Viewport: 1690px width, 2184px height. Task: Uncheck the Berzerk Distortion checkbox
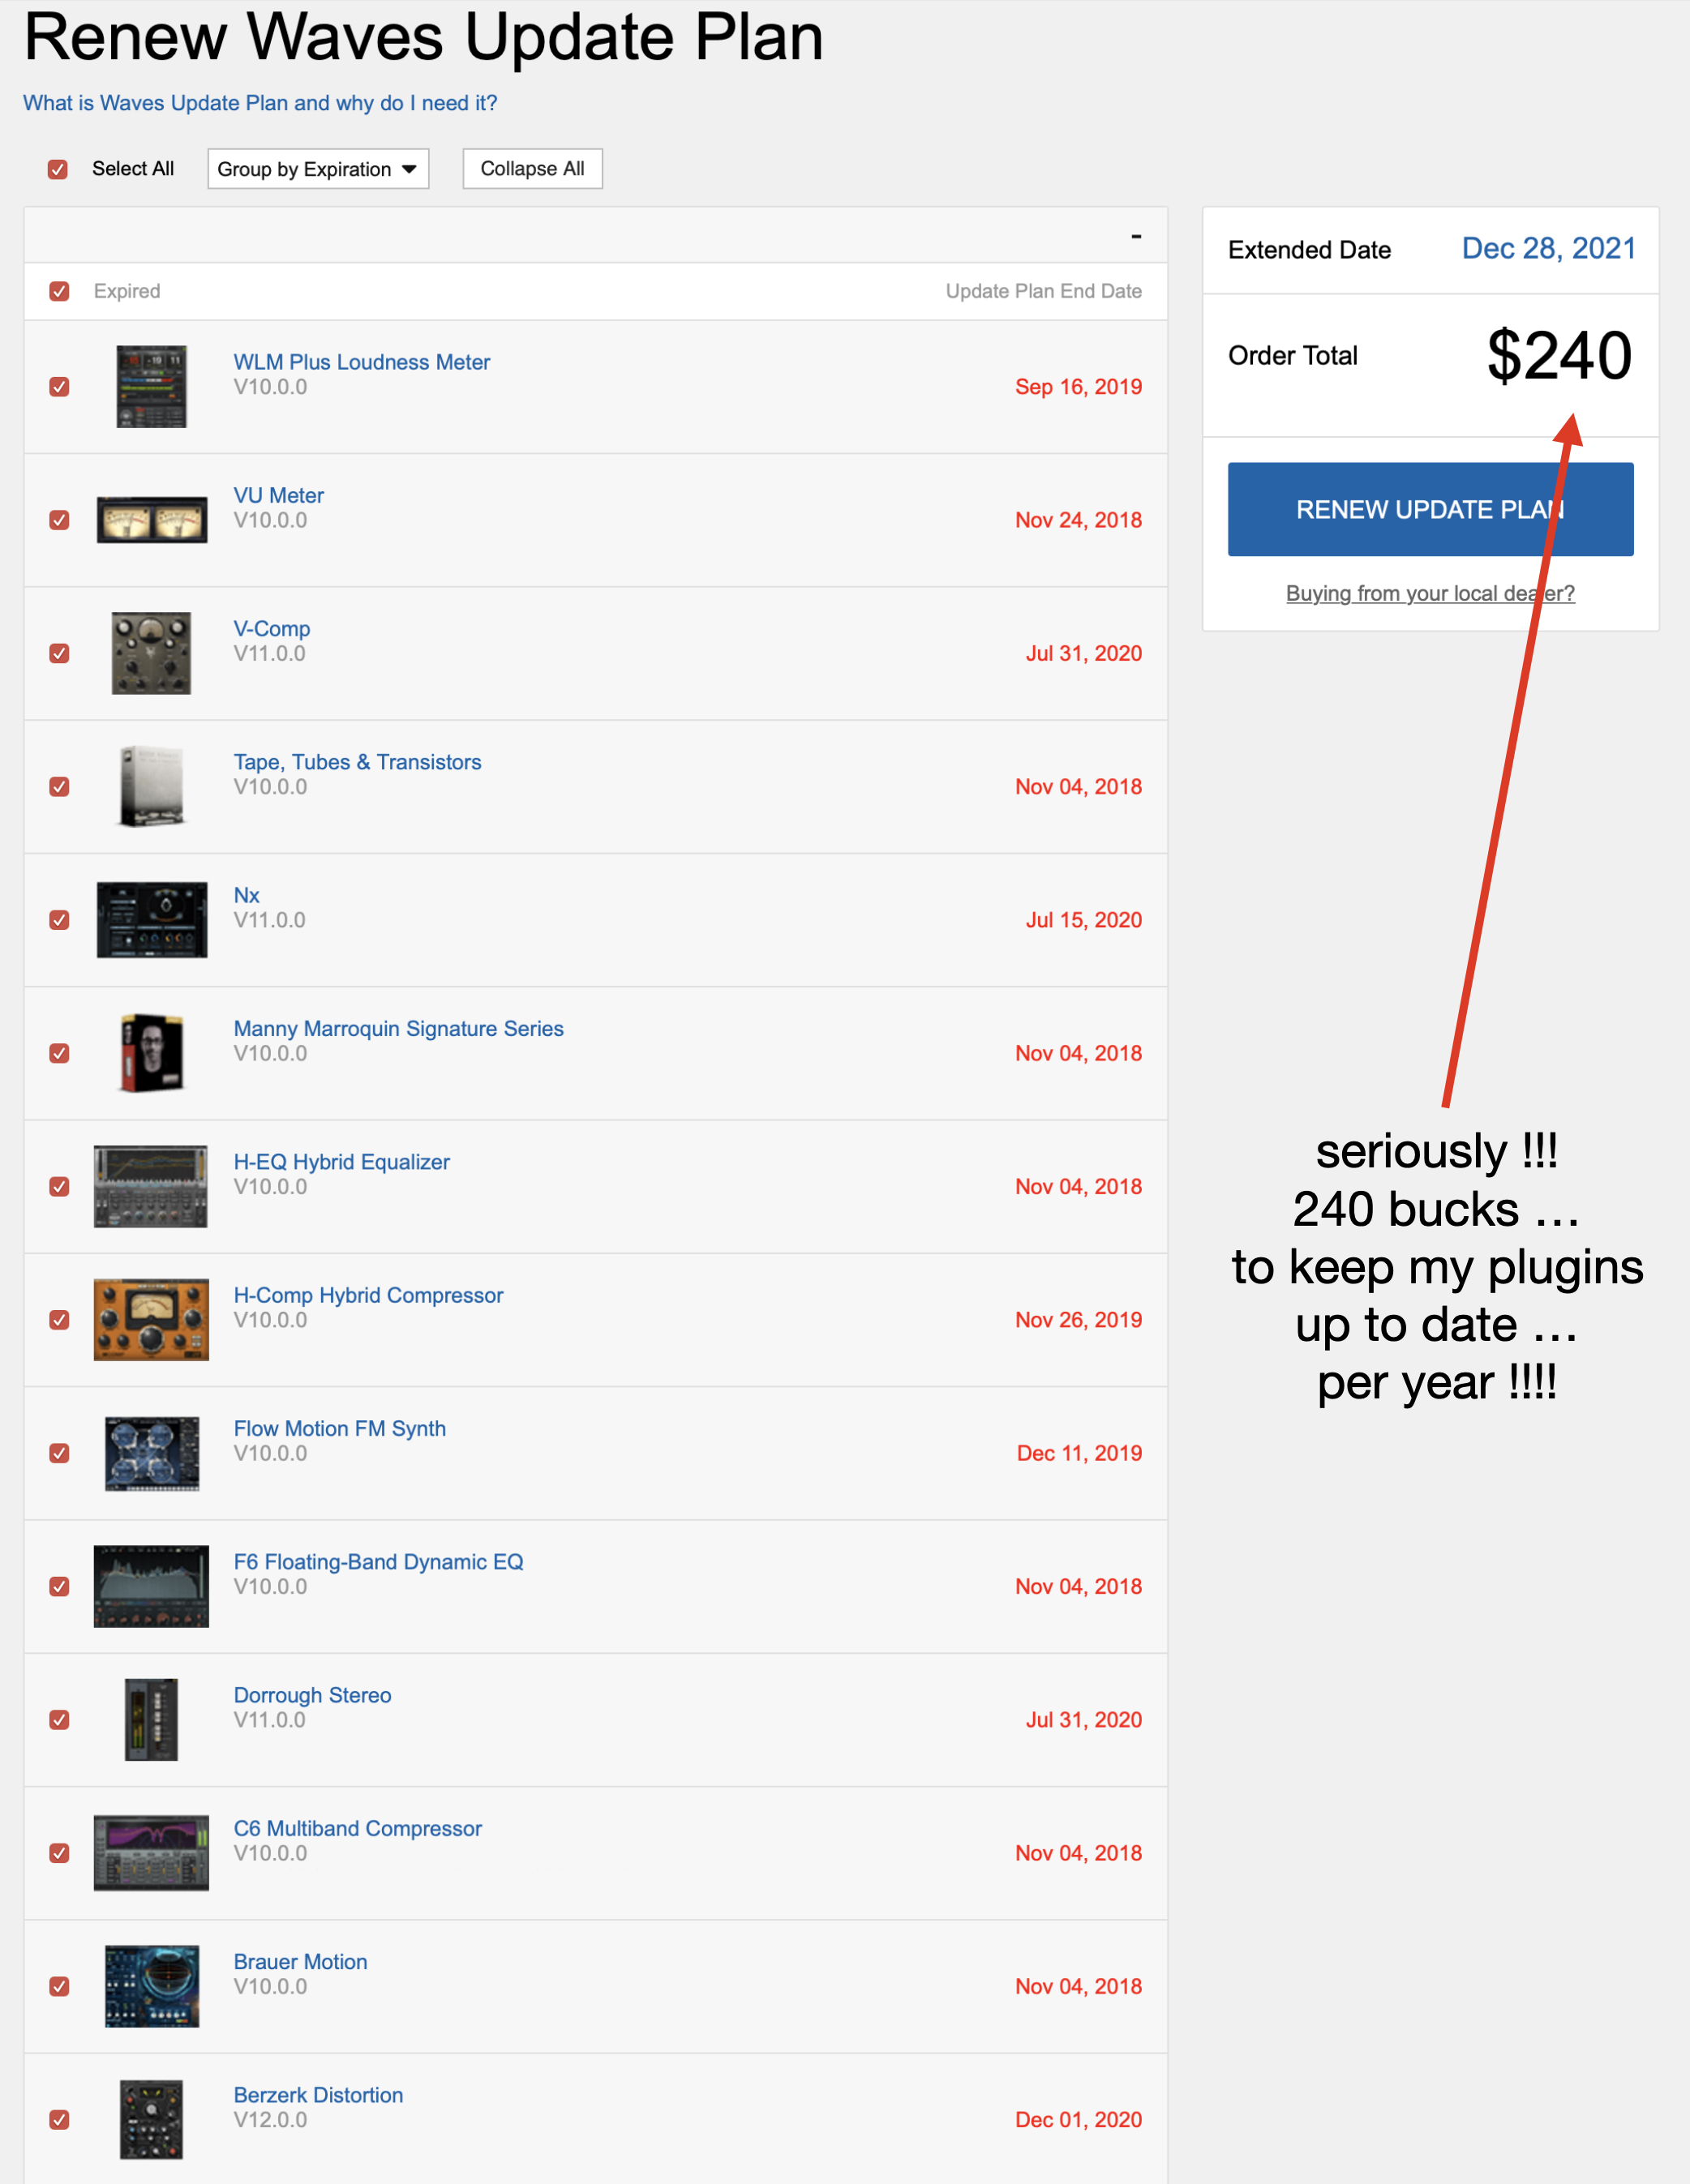[59, 2119]
